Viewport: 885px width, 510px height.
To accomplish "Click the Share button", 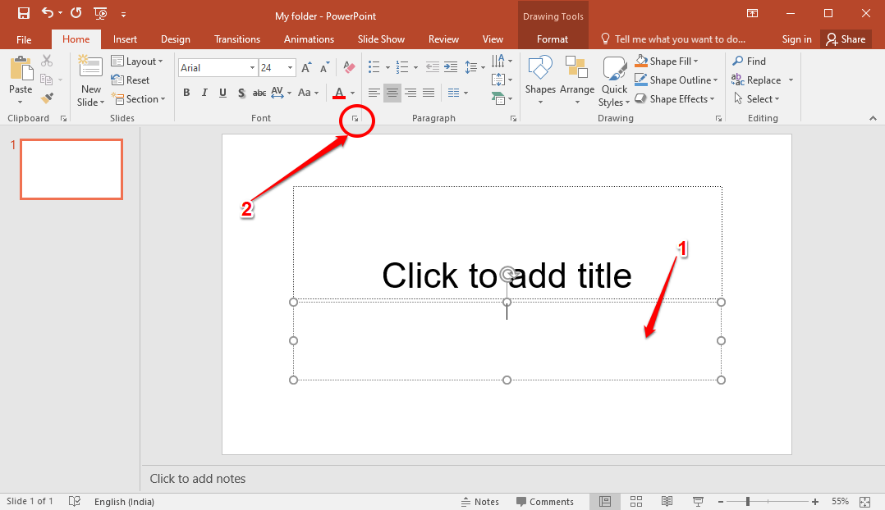I will tap(846, 39).
